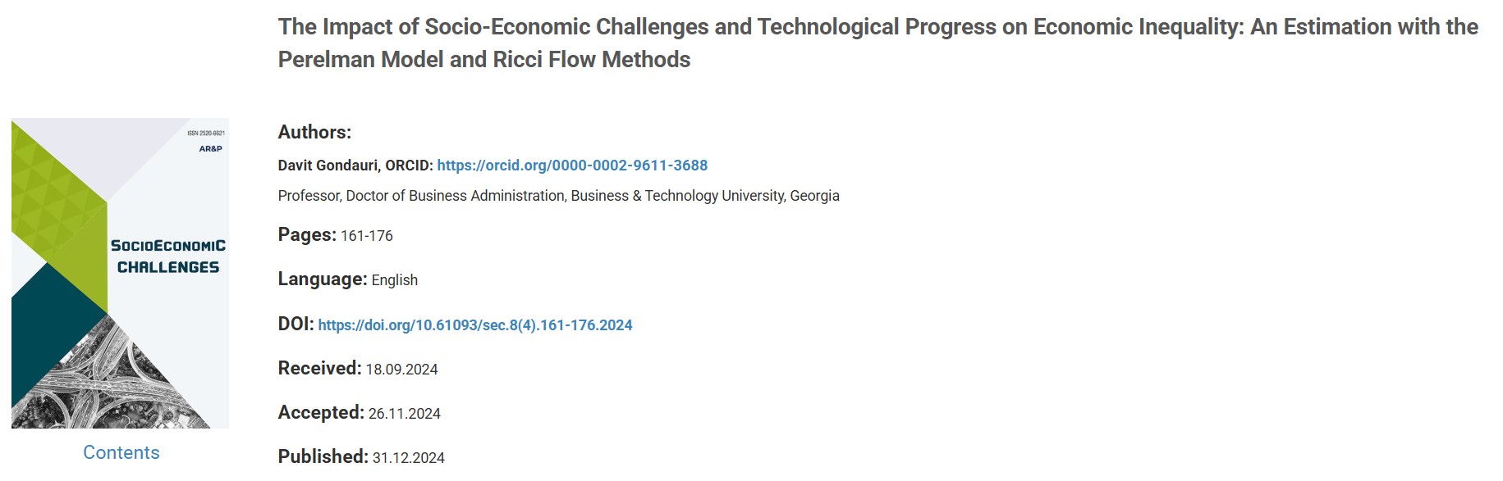The height and width of the screenshot is (481, 1503).
Task: Click the Business & Technology University affiliation line
Action: click(558, 196)
